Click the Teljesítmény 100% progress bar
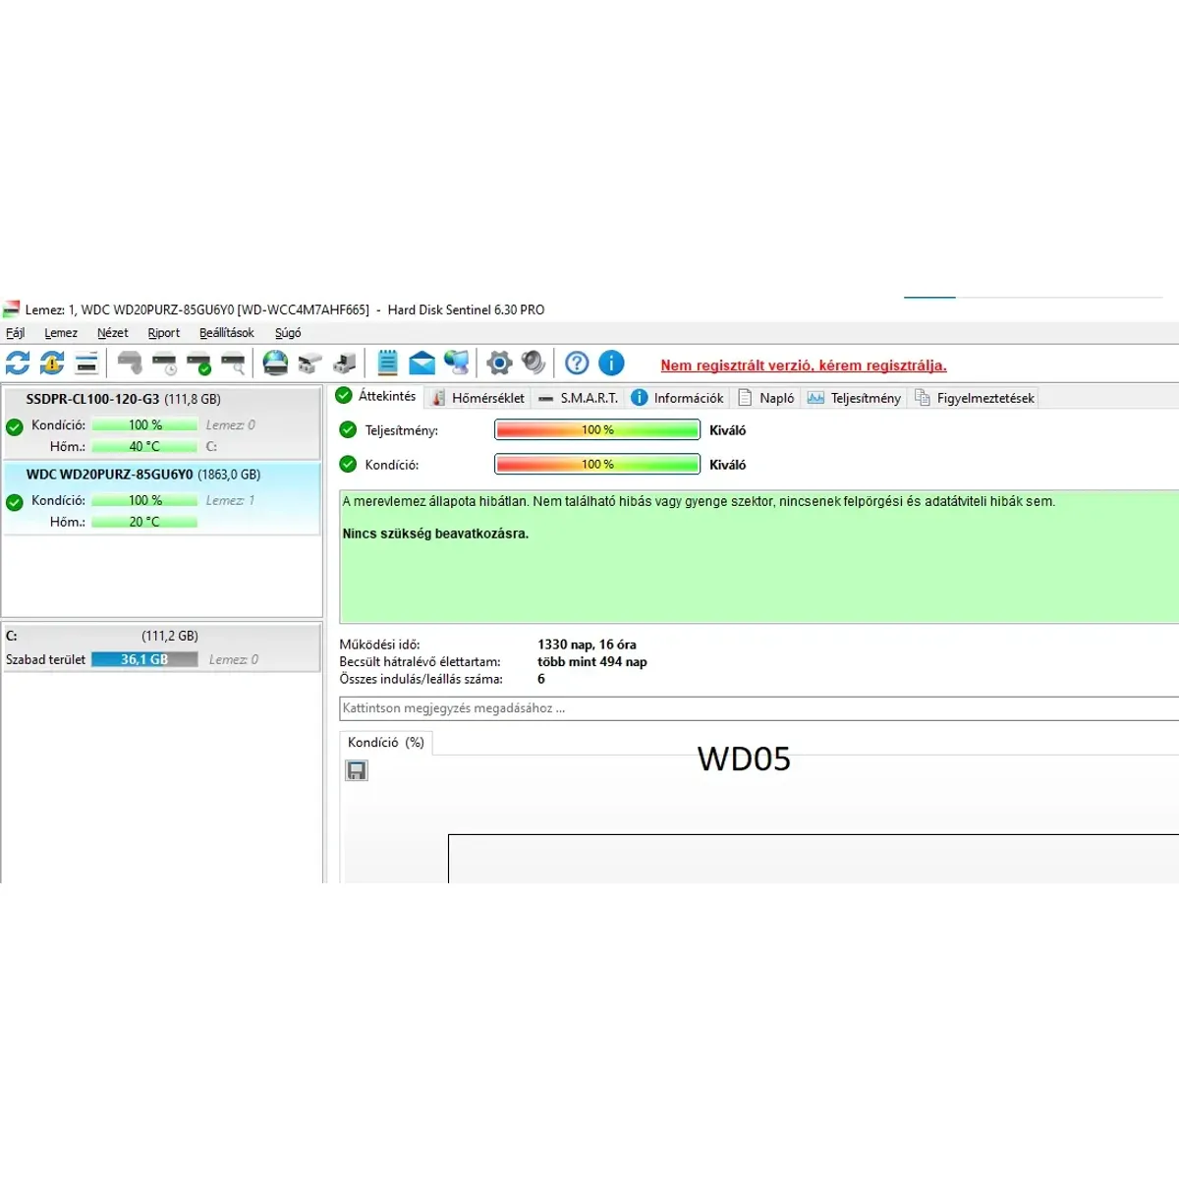The width and height of the screenshot is (1179, 1179). point(597,430)
